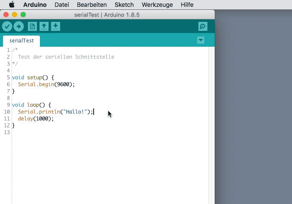
Task: Open the Serial Monitor magnifier icon
Action: pyautogui.click(x=203, y=27)
